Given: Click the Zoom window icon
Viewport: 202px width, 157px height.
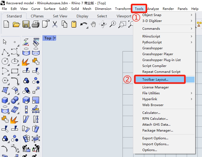Looking at the screenshot, I should 122,24.
